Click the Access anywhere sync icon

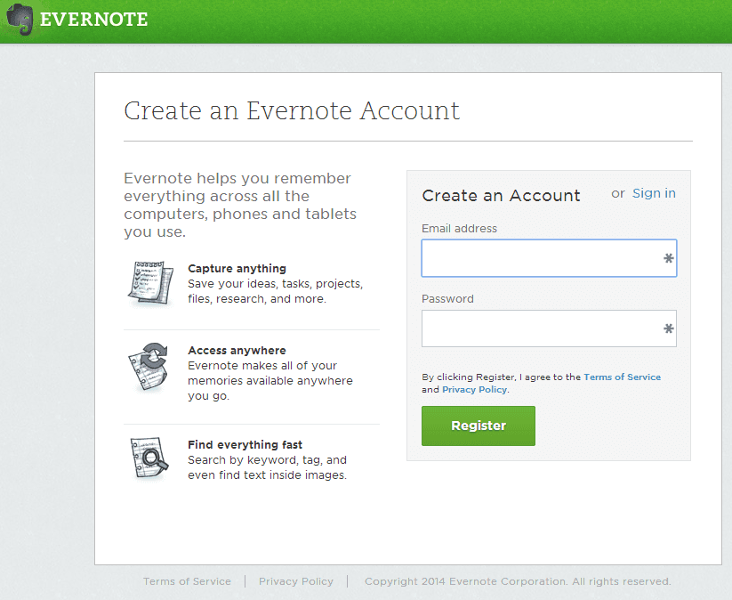(x=148, y=367)
